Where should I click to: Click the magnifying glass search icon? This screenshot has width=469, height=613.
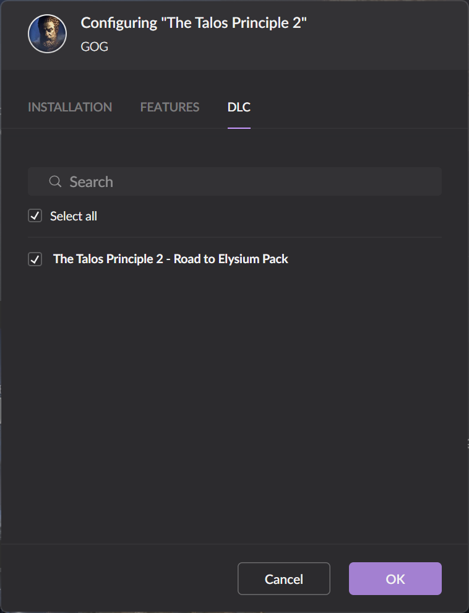[x=55, y=181]
